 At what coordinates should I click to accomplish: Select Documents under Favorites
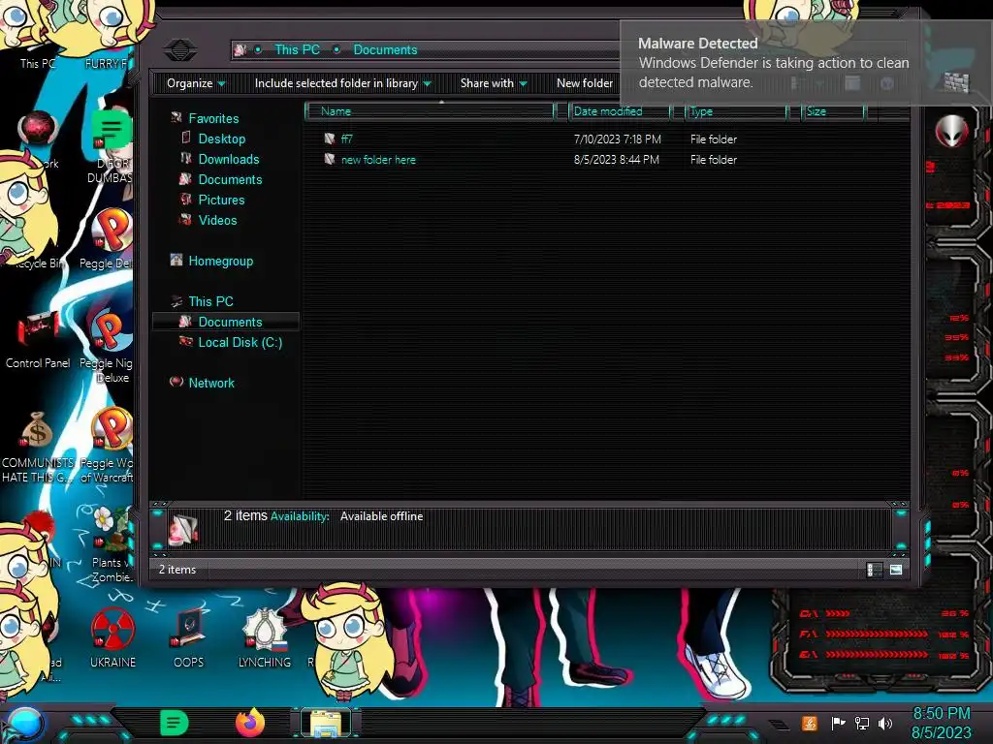pos(230,179)
